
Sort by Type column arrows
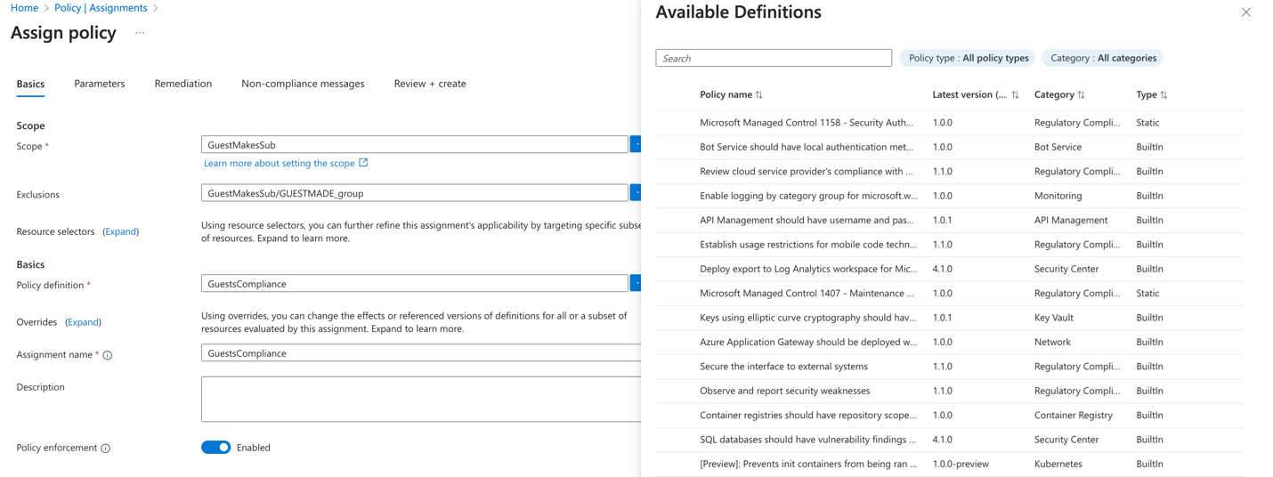click(x=1164, y=95)
